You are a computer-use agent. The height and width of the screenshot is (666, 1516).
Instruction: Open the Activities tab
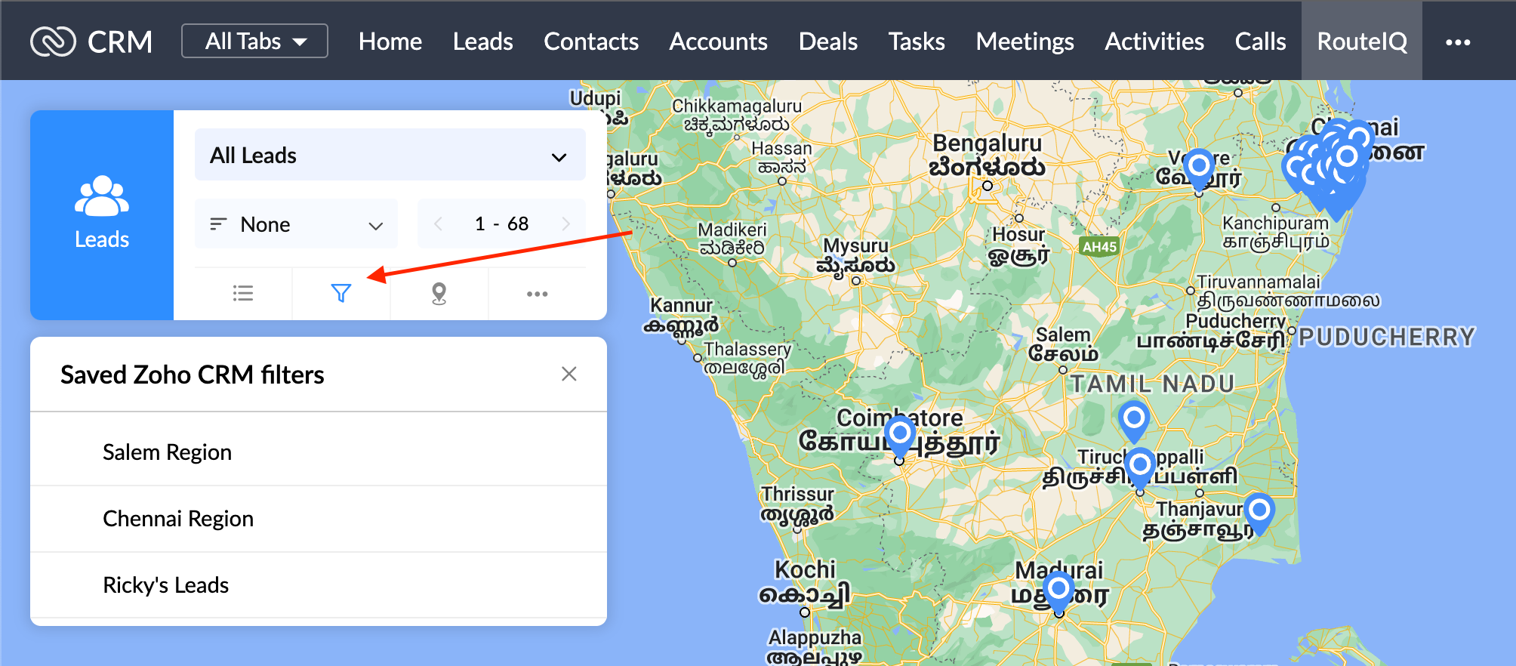click(1154, 42)
